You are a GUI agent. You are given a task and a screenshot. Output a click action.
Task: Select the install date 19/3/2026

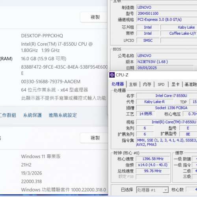32,173
